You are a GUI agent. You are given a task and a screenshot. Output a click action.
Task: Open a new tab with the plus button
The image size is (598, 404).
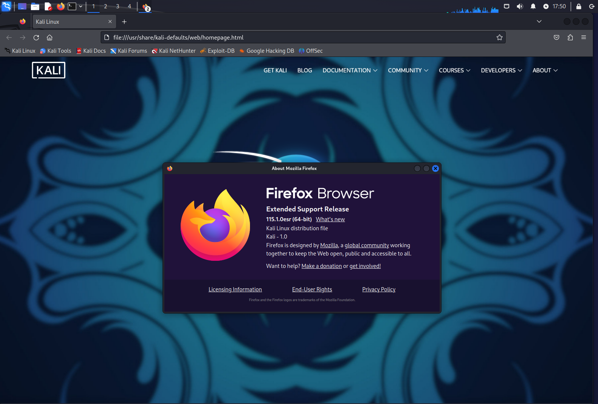pyautogui.click(x=124, y=22)
